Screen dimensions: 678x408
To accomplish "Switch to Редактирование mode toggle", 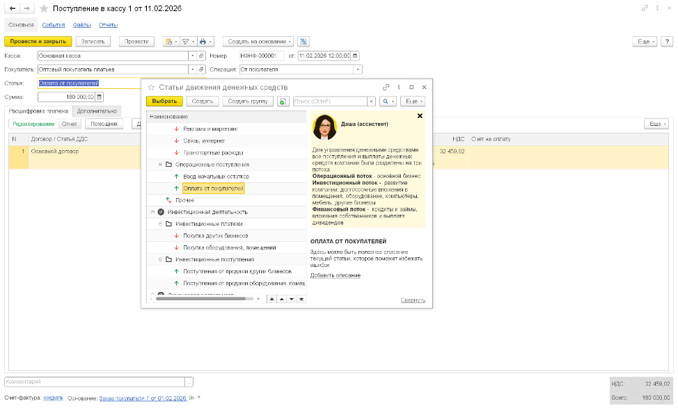I will [33, 124].
